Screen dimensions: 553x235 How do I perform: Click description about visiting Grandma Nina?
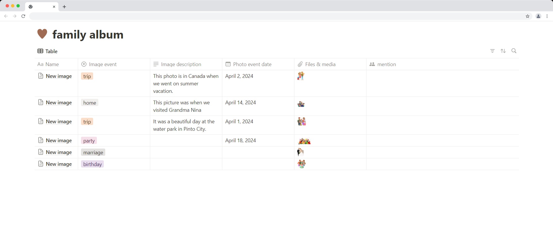click(181, 106)
